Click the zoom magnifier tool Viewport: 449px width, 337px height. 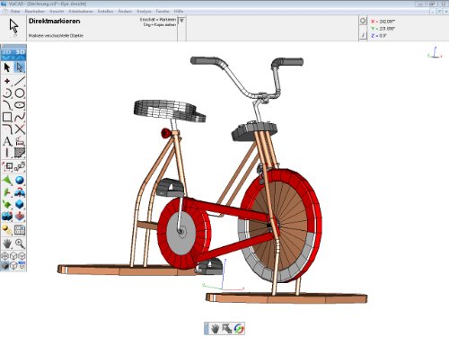(x=20, y=244)
